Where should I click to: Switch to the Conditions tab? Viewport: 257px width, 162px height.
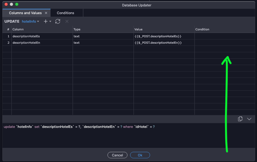[65, 13]
